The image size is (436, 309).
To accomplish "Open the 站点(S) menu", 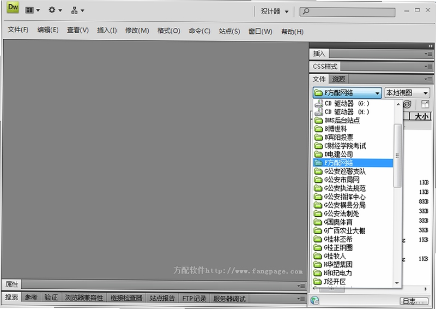I will (229, 31).
